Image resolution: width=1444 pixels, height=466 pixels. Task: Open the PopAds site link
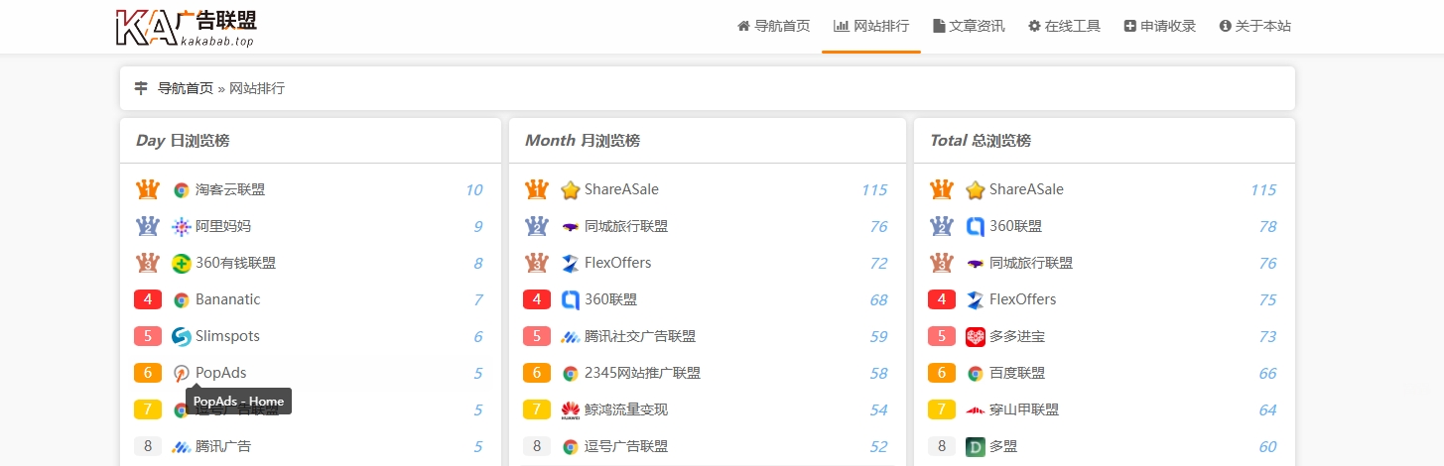220,373
